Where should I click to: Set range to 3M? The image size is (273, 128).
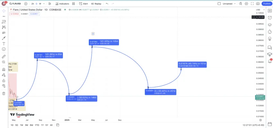tap(26, 125)
